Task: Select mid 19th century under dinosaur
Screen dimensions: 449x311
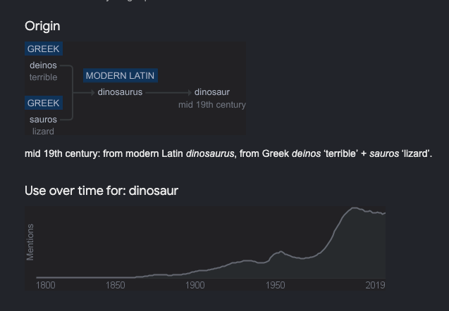Action: (x=211, y=105)
